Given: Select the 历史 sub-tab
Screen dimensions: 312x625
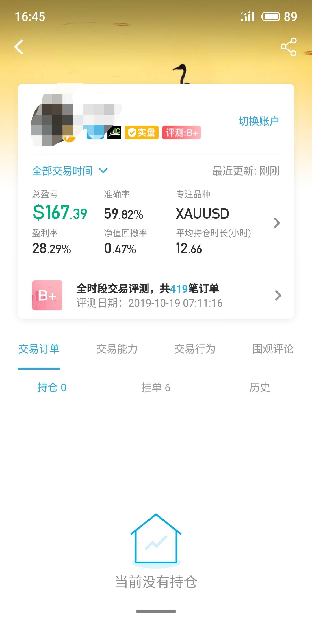Looking at the screenshot, I should (260, 387).
